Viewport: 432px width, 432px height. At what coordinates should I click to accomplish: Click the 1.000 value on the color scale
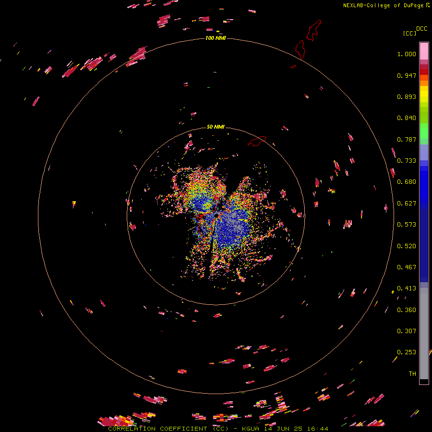pos(407,54)
